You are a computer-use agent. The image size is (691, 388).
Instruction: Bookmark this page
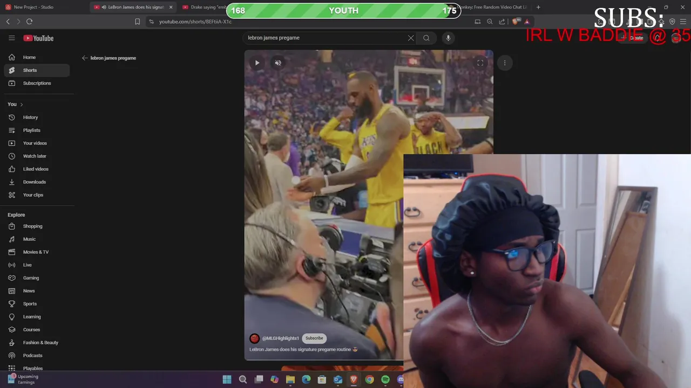pos(137,22)
